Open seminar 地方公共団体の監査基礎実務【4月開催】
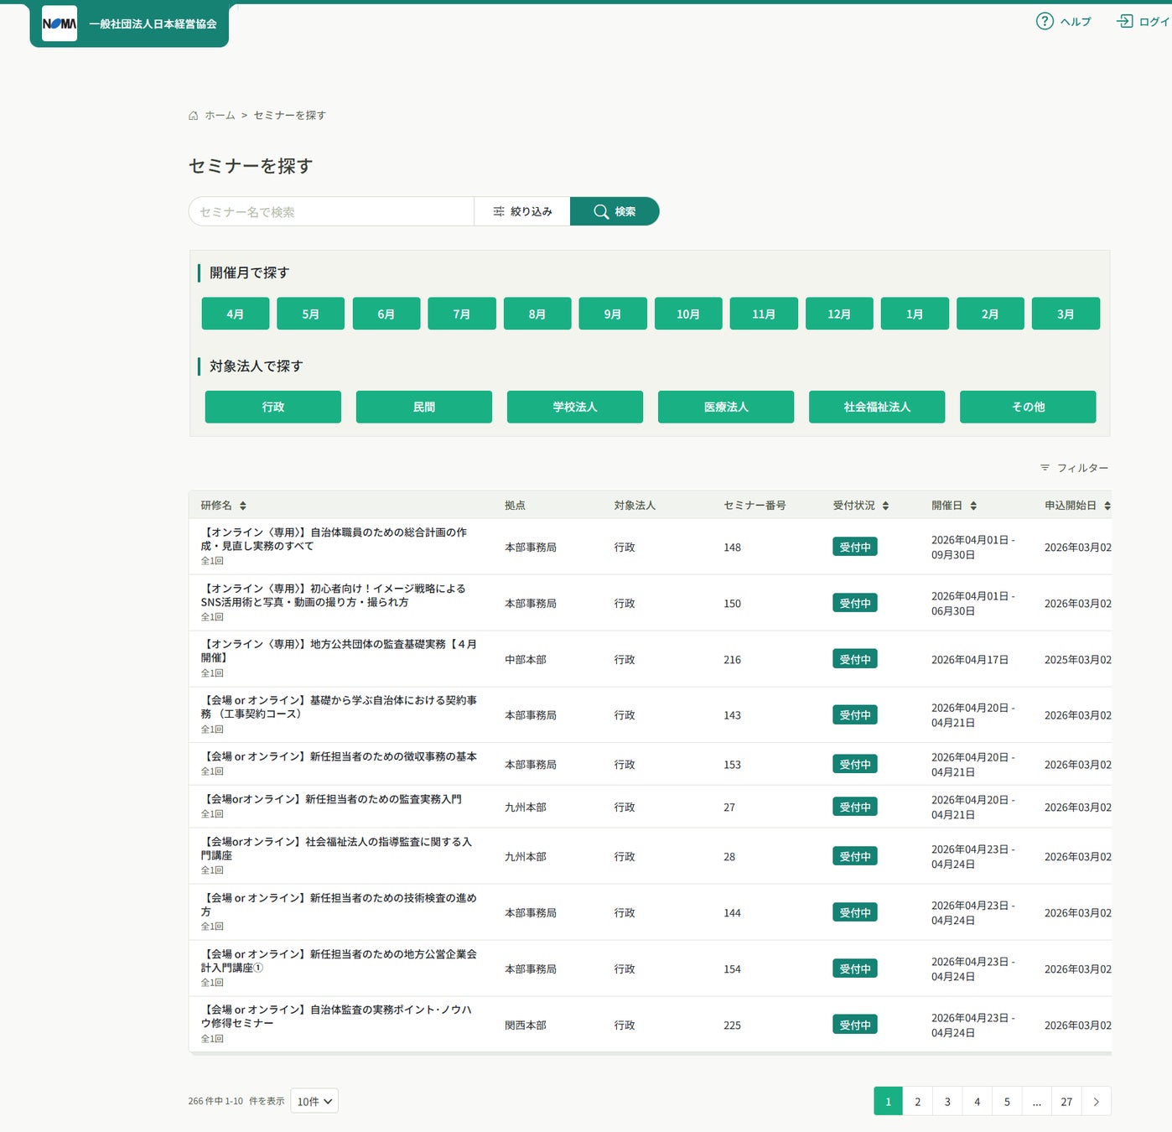The image size is (1172, 1132). pyautogui.click(x=340, y=651)
